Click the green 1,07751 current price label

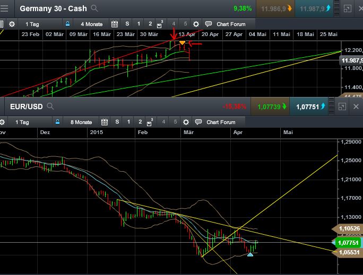pyautogui.click(x=348, y=243)
